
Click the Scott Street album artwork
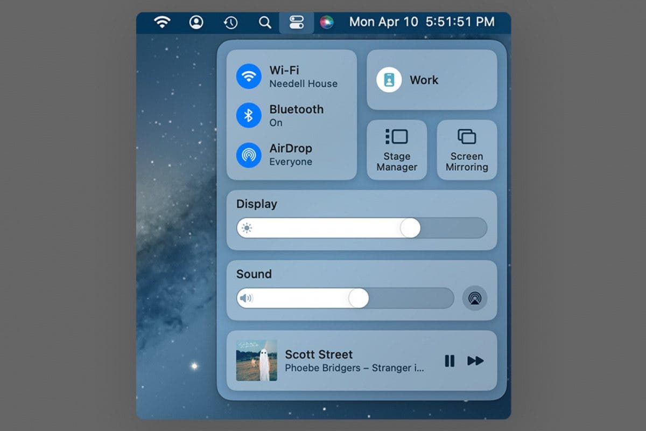click(x=256, y=361)
